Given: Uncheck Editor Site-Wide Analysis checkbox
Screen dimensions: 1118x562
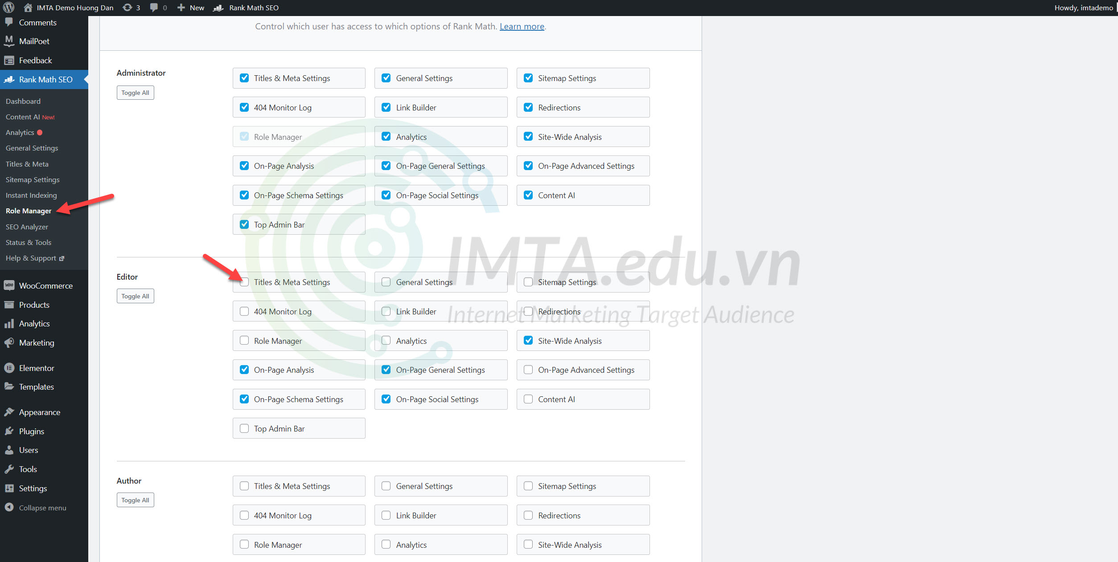Looking at the screenshot, I should point(528,341).
